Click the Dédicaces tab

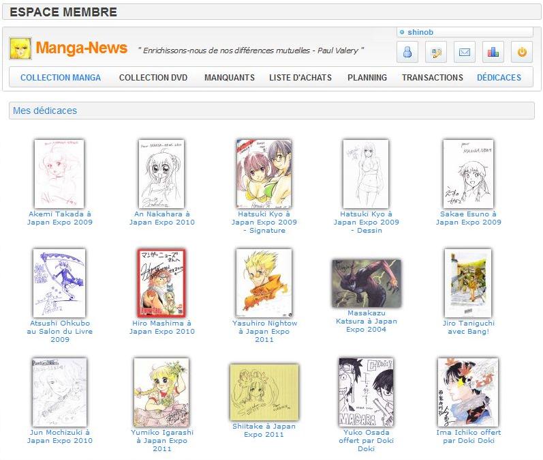[x=499, y=77]
